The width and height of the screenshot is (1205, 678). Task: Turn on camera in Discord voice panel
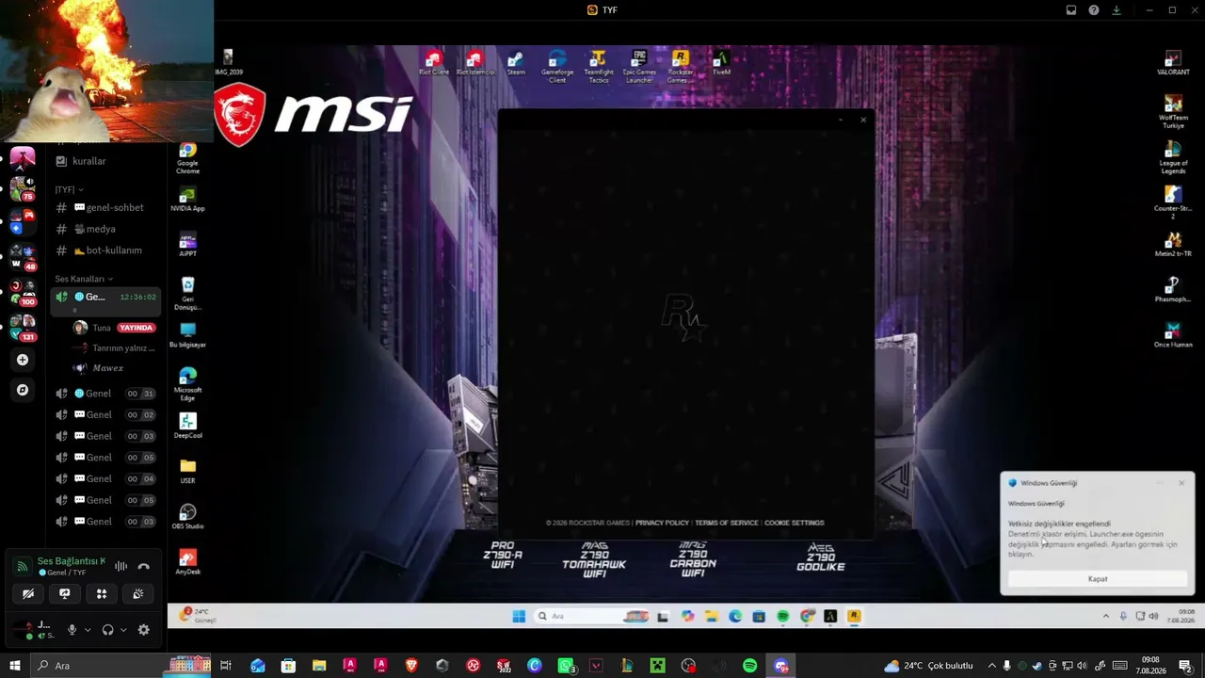tap(28, 593)
